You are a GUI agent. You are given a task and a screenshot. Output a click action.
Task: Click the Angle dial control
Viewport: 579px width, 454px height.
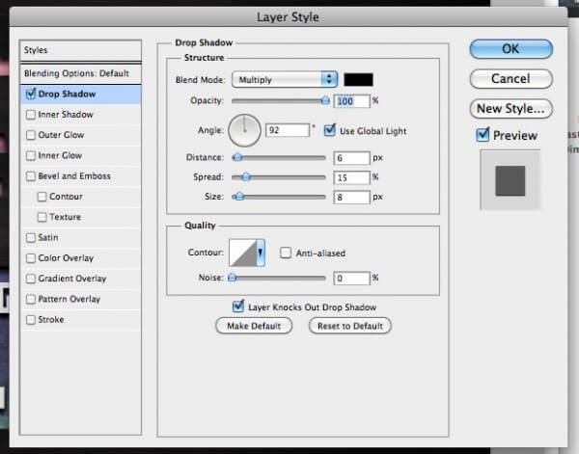tap(244, 130)
